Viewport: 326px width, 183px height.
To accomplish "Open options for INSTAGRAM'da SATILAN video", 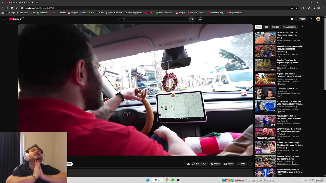I will point(305,33).
